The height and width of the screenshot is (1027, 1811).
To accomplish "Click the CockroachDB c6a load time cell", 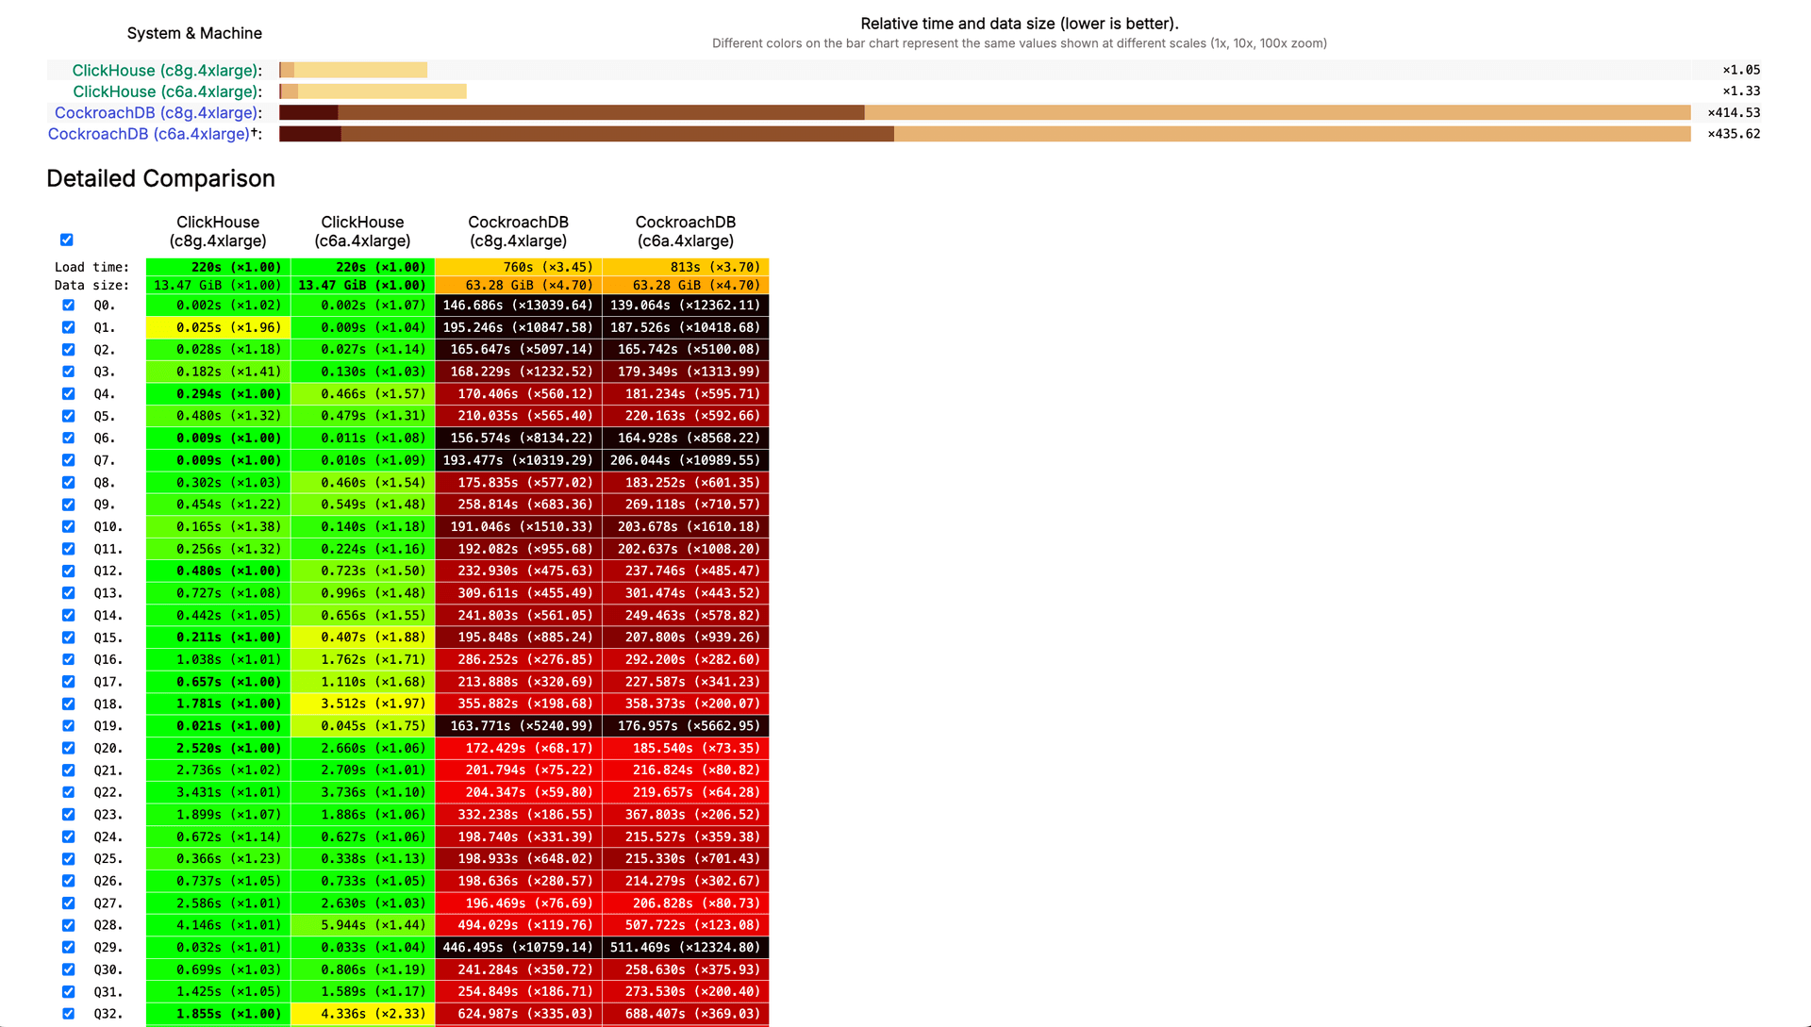I will click(686, 267).
